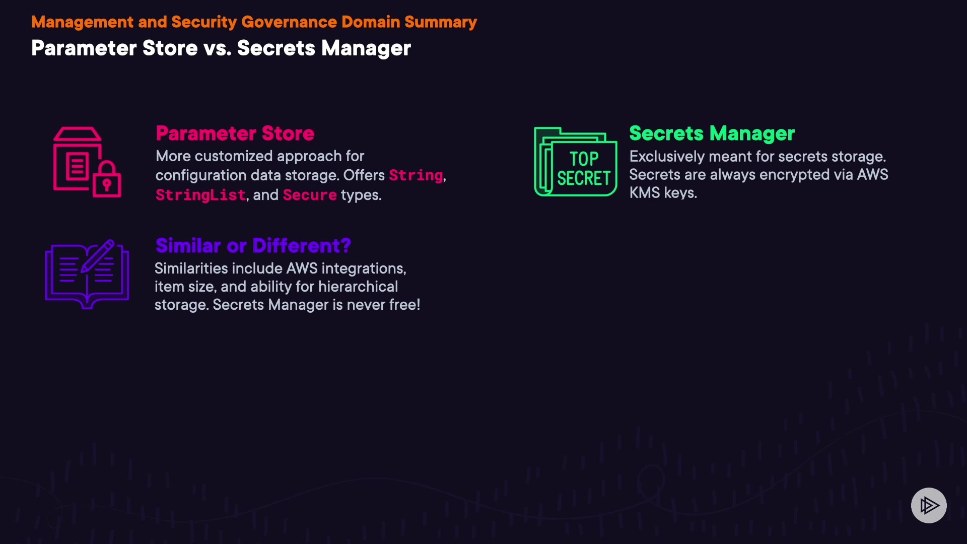Screen dimensions: 967x544
Task: Click the pink StringList type keyword
Action: pyautogui.click(x=200, y=195)
